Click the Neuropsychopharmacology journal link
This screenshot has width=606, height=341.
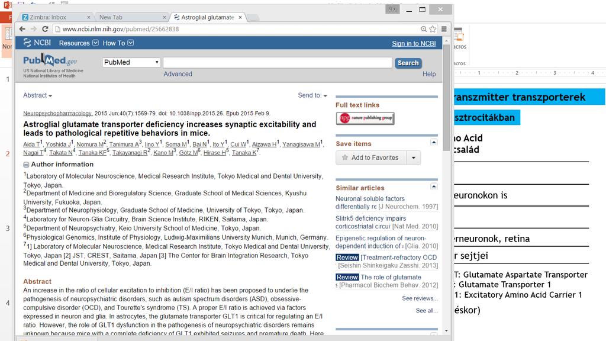(57, 113)
